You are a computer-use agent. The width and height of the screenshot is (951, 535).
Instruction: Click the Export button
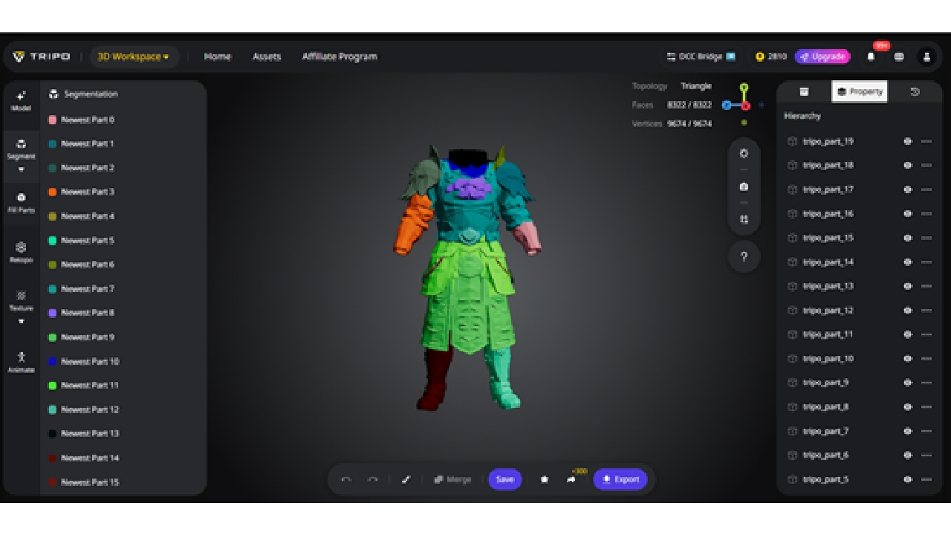[x=620, y=479]
